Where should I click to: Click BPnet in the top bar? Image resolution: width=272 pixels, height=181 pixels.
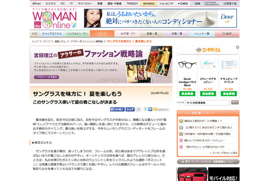[x=37, y=4]
